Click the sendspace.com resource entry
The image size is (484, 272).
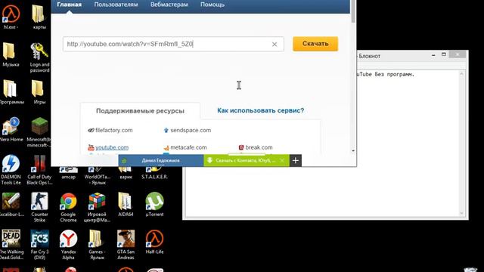tap(188, 130)
